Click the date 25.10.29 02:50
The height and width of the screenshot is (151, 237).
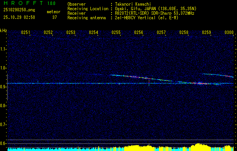[19, 17]
